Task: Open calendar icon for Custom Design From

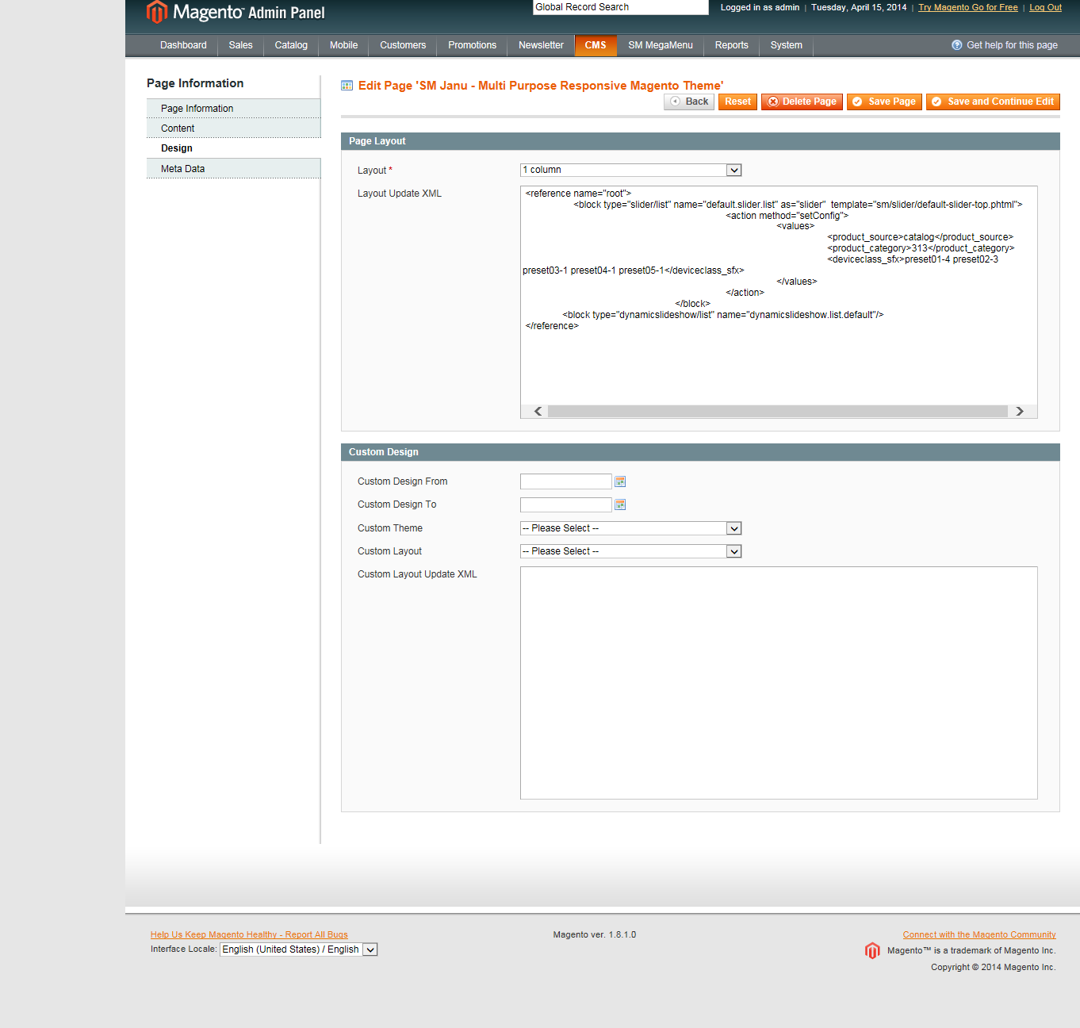Action: point(620,481)
